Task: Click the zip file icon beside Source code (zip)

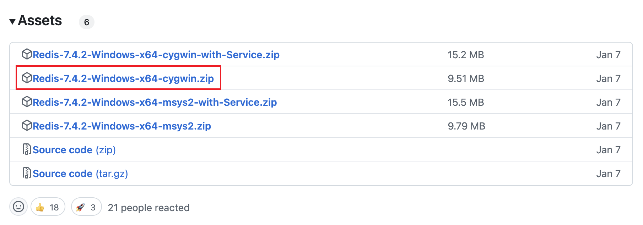Action: click(x=26, y=150)
